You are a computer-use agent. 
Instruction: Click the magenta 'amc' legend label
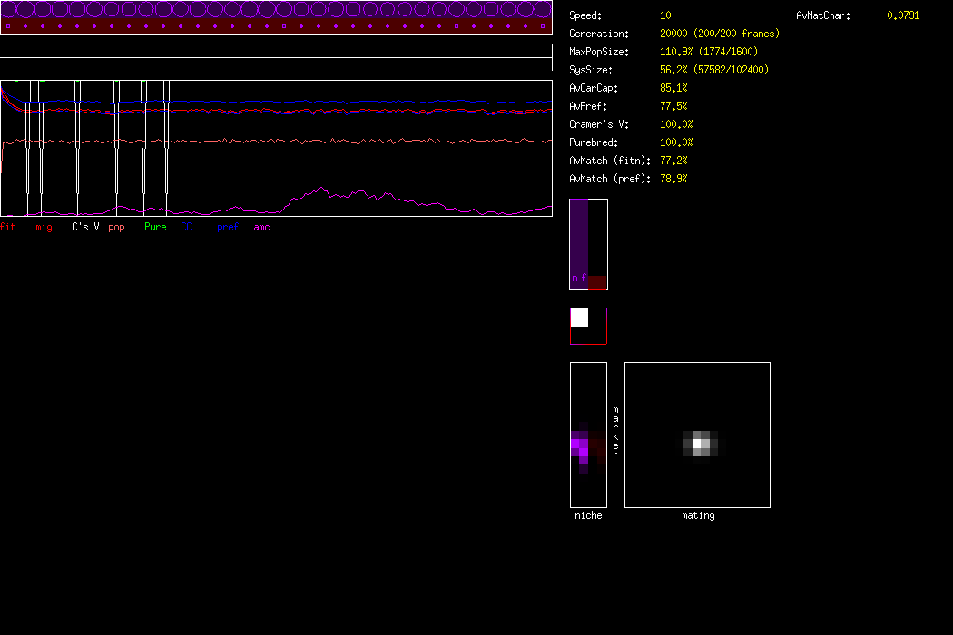[x=261, y=227]
